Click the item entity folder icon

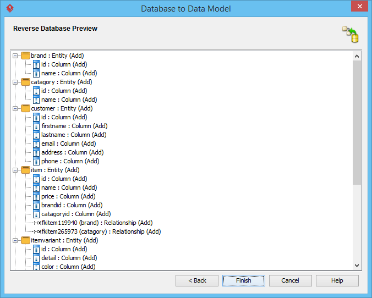25,170
